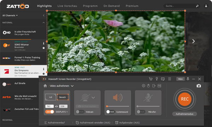This screenshot has height=127, width=212.
Task: Open the feedback chat icon
Action: pos(163,79)
